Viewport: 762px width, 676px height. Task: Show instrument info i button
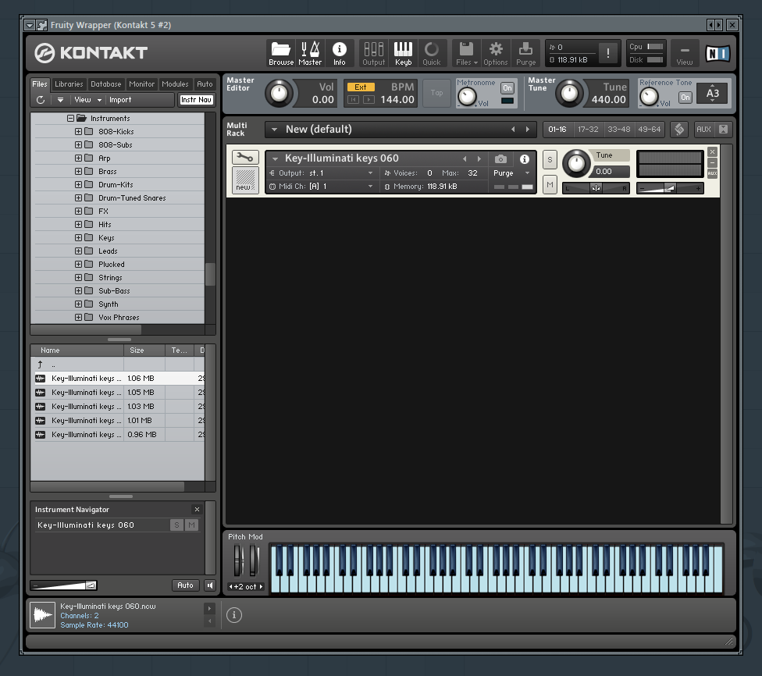[525, 159]
